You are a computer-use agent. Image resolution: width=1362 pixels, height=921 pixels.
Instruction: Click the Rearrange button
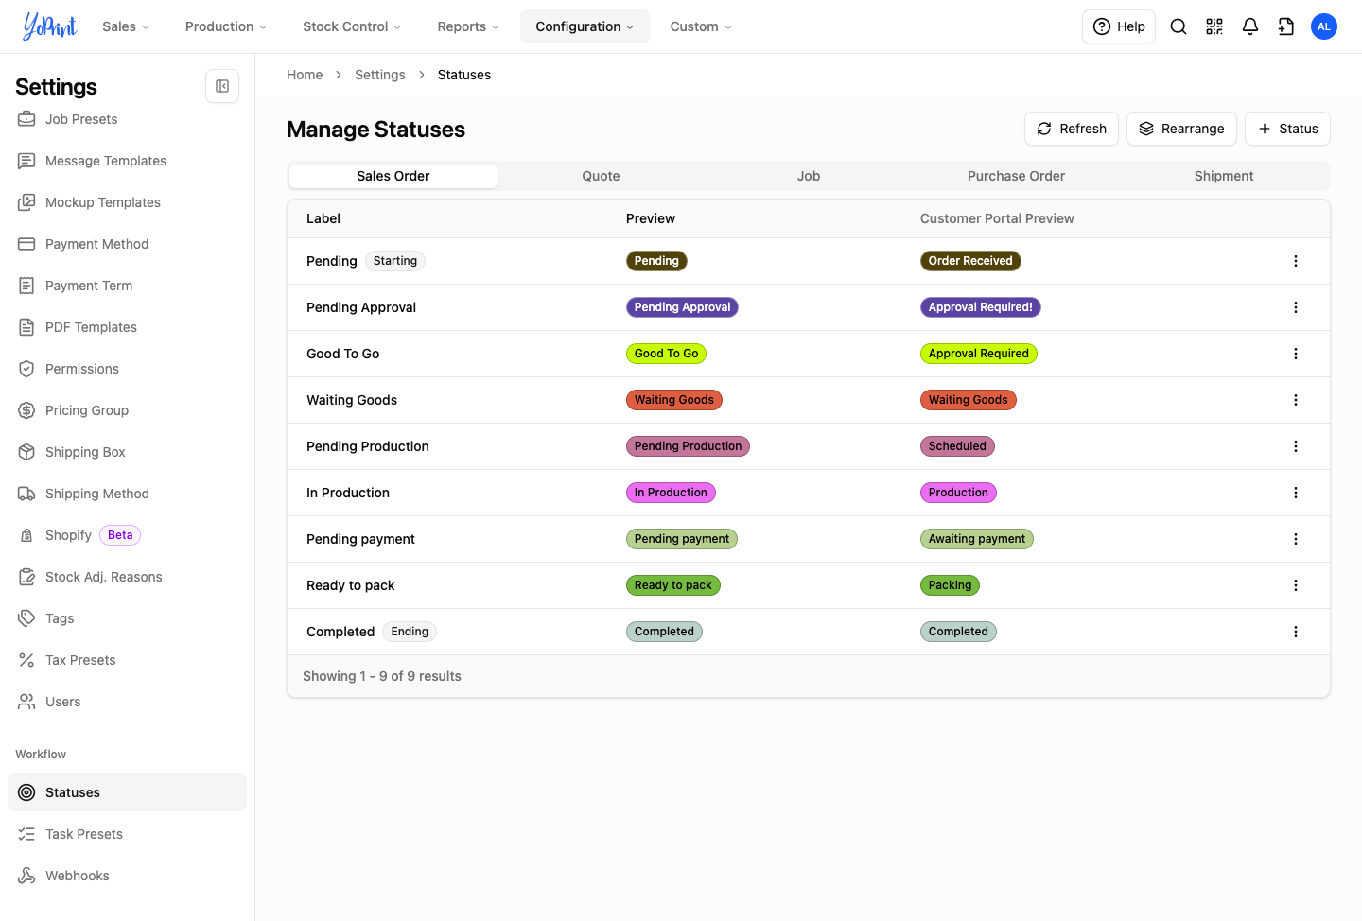tap(1181, 129)
